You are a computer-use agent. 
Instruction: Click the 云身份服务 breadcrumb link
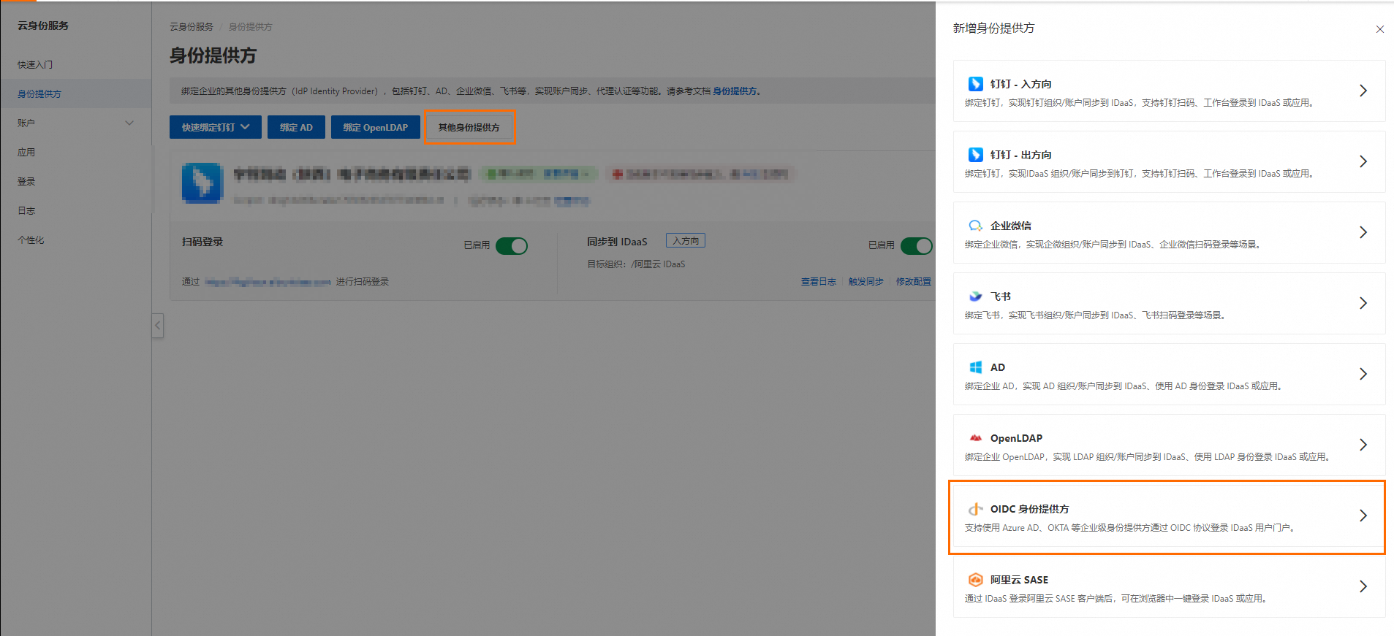pyautogui.click(x=192, y=27)
